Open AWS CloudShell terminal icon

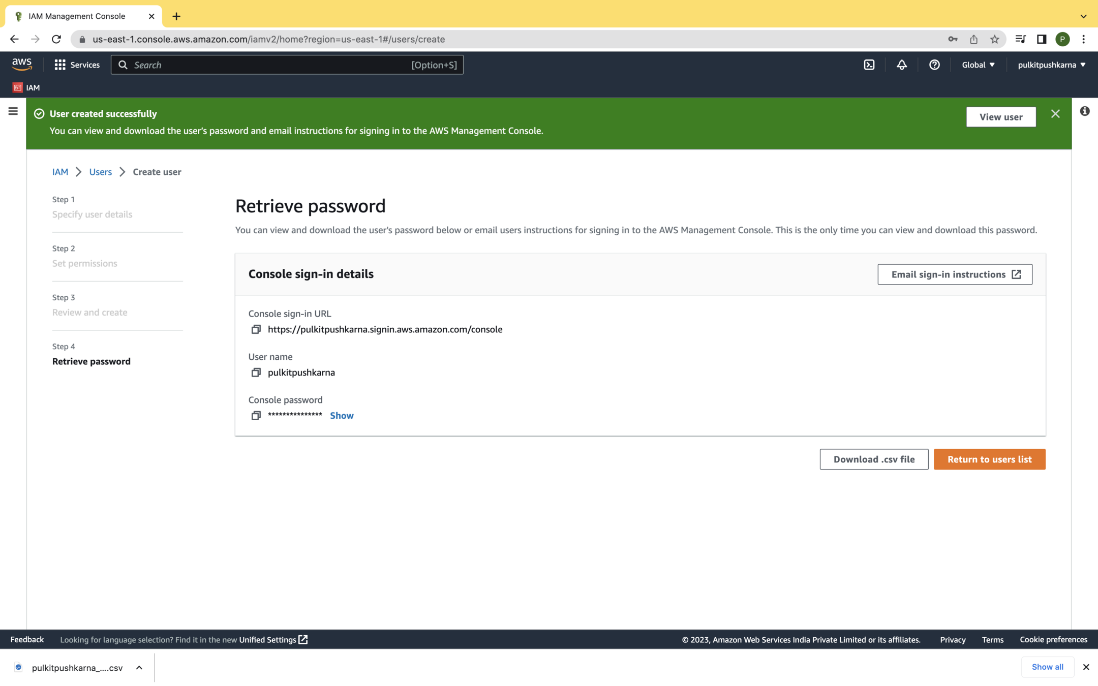[869, 65]
